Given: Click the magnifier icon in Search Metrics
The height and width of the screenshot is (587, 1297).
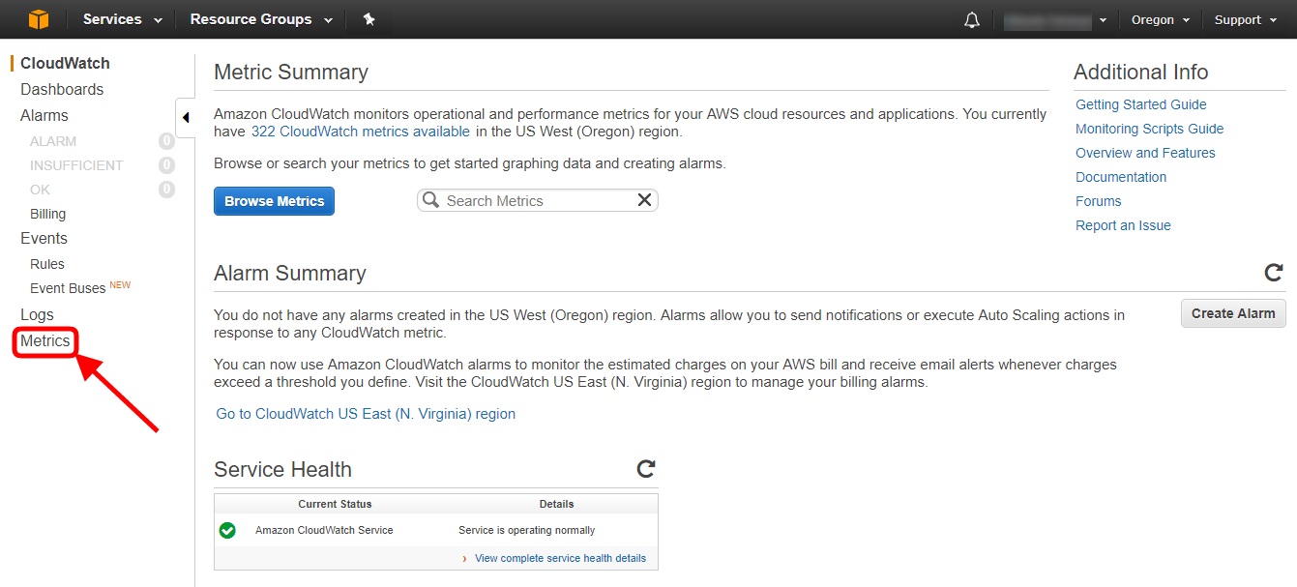Looking at the screenshot, I should click(x=431, y=200).
